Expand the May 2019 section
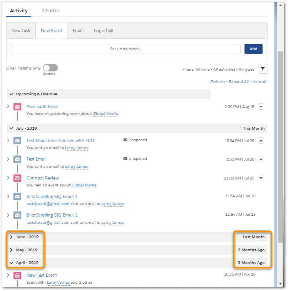 click(x=11, y=250)
